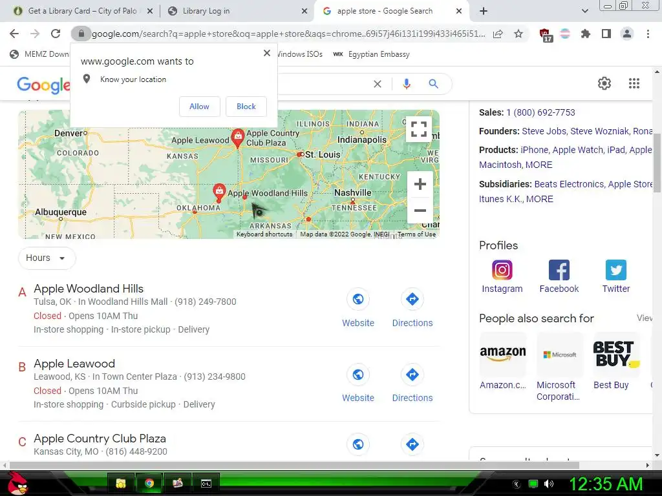
Task: Show MORE Apple subsidiaries
Action: click(540, 199)
